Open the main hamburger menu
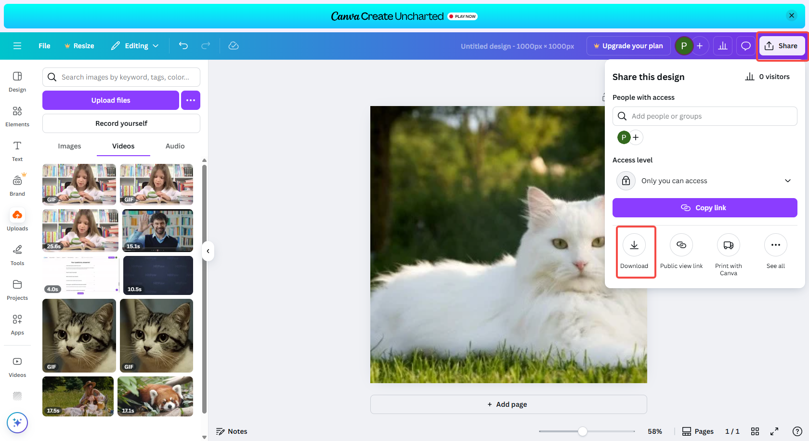The width and height of the screenshot is (809, 441). [x=17, y=46]
